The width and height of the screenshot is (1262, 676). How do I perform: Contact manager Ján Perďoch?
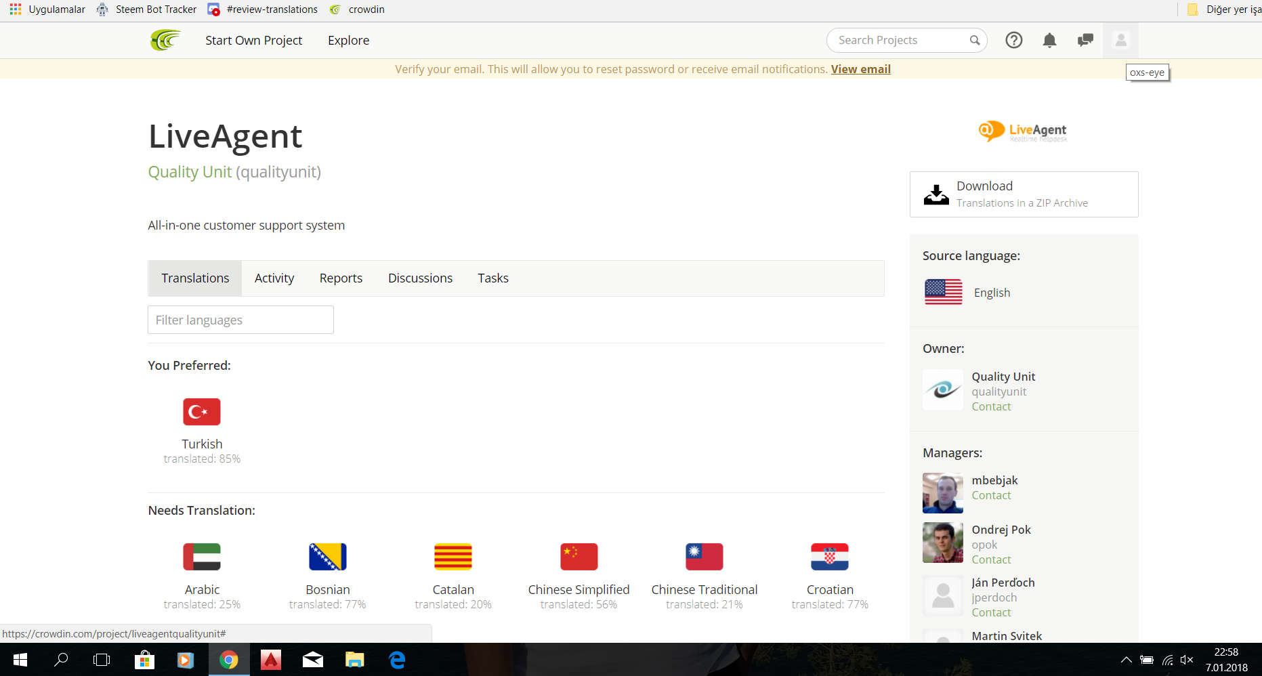991,612
